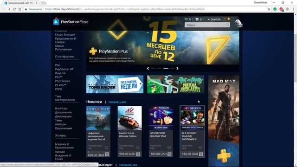Open the DoniUA account dropdown

214,19
